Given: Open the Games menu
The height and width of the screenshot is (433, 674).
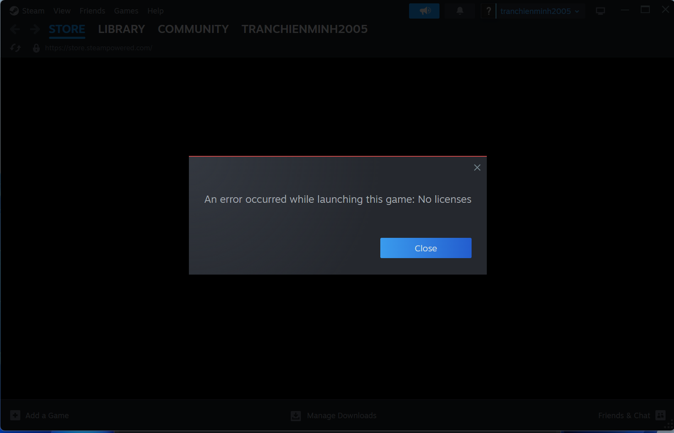Looking at the screenshot, I should (126, 11).
